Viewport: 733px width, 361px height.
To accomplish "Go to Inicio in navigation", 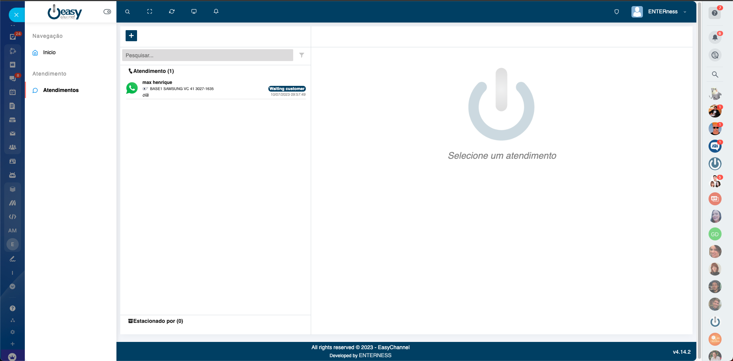I will click(x=49, y=52).
